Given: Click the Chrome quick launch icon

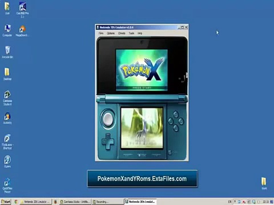Looking at the screenshot, I should 16,202.
